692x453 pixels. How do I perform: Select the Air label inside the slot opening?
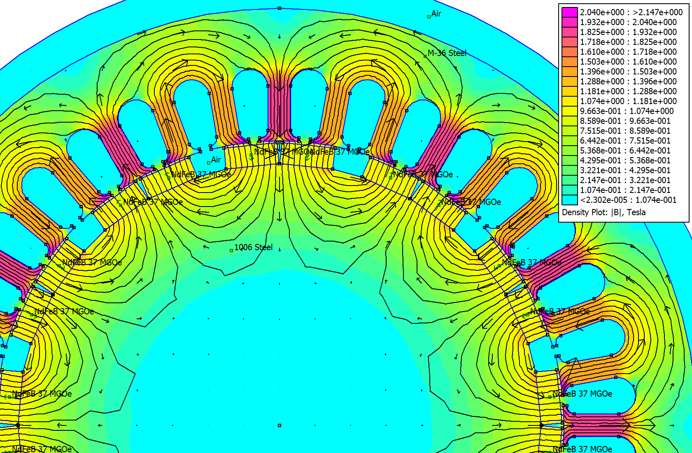216,160
